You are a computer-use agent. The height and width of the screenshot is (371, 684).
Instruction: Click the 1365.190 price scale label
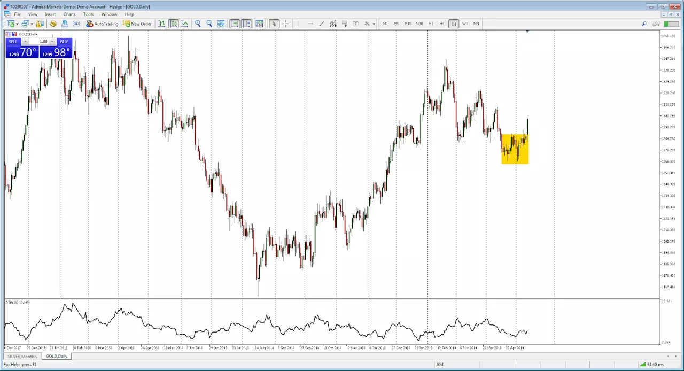coord(668,36)
